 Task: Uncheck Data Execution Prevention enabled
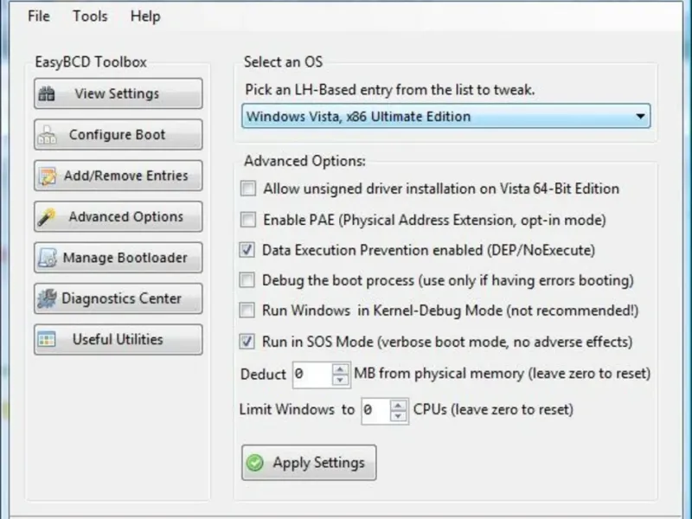[248, 250]
